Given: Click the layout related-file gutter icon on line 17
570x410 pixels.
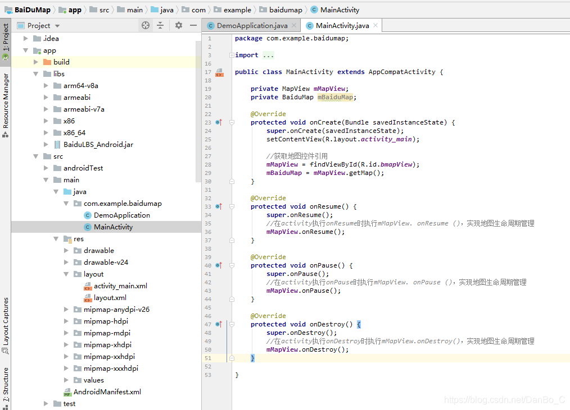Looking at the screenshot, I should coord(219,72).
